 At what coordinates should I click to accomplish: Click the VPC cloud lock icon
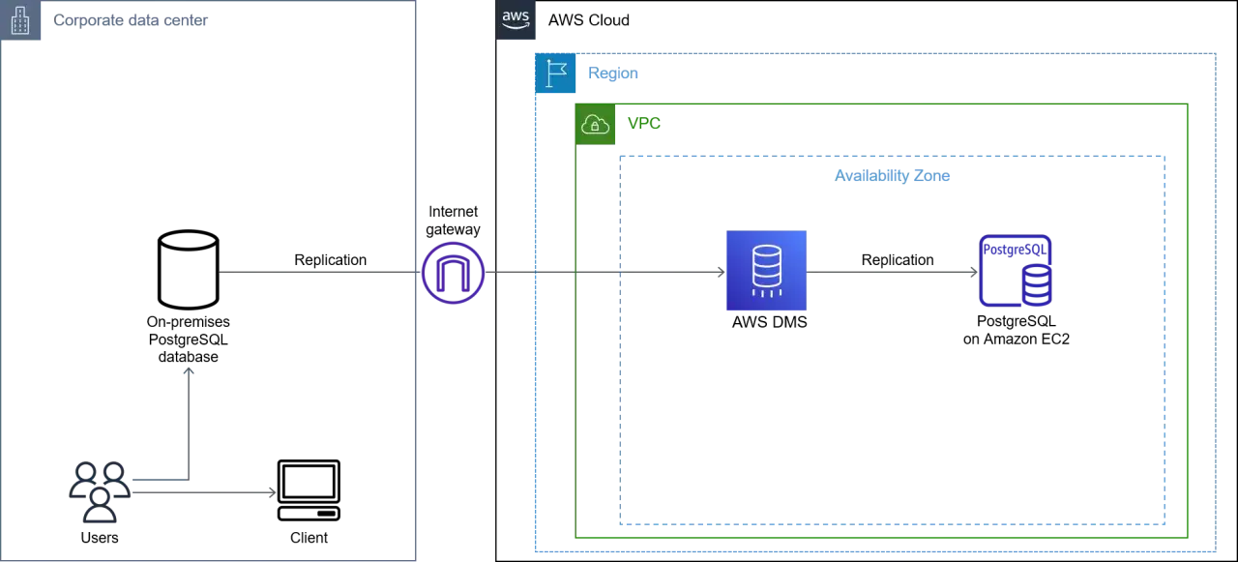tap(595, 124)
